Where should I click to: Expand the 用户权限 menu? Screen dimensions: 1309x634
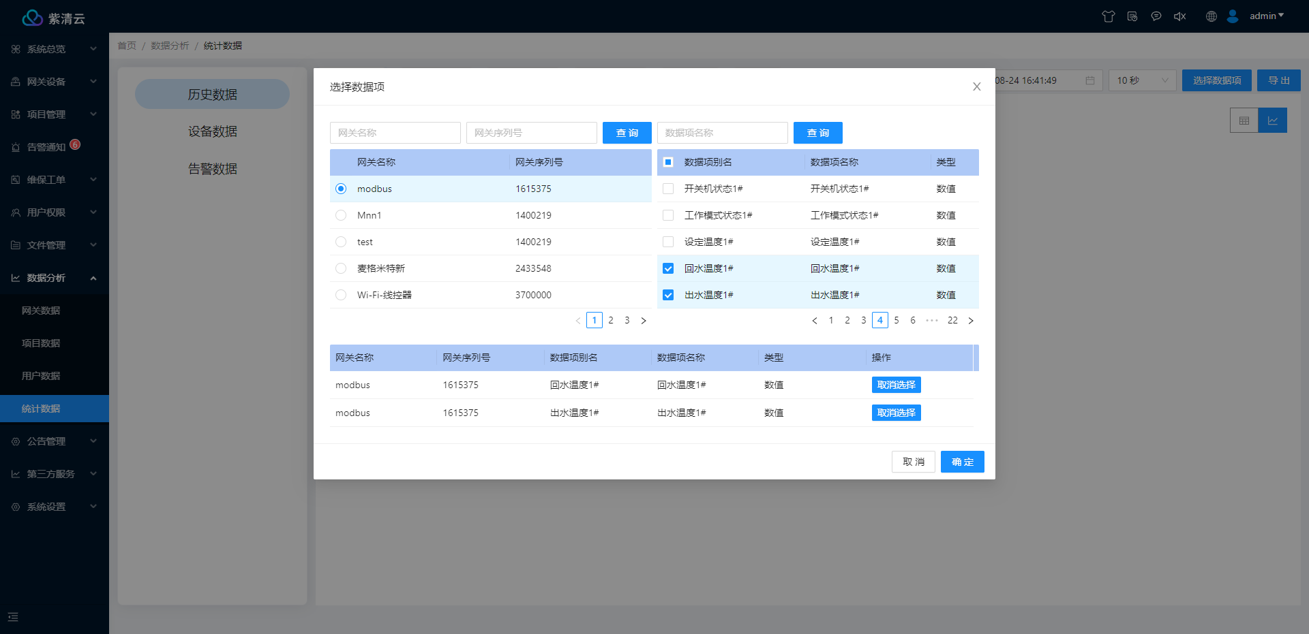pos(55,212)
